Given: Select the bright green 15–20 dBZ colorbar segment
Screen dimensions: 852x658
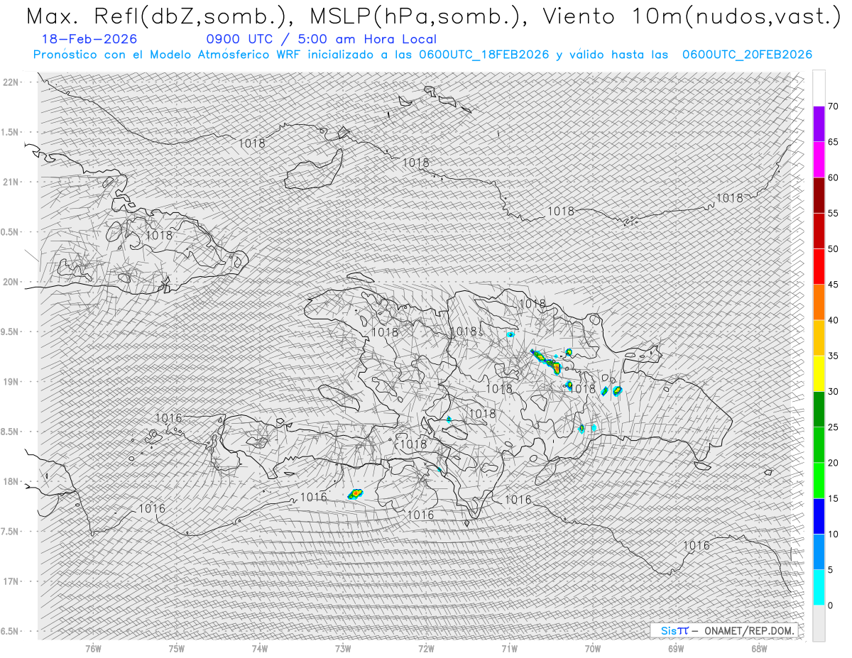Looking at the screenshot, I should (819, 481).
